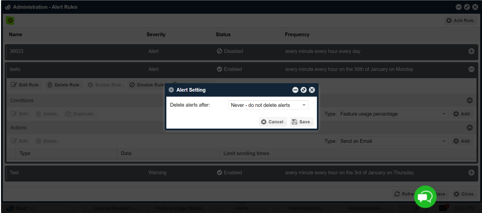Image resolution: width=482 pixels, height=213 pixels.
Task: Collapse the Conditions section
Action: point(469,100)
